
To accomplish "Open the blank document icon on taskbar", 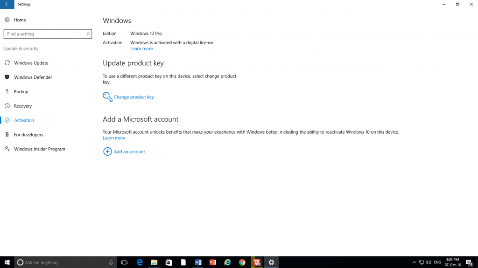I will (183, 262).
